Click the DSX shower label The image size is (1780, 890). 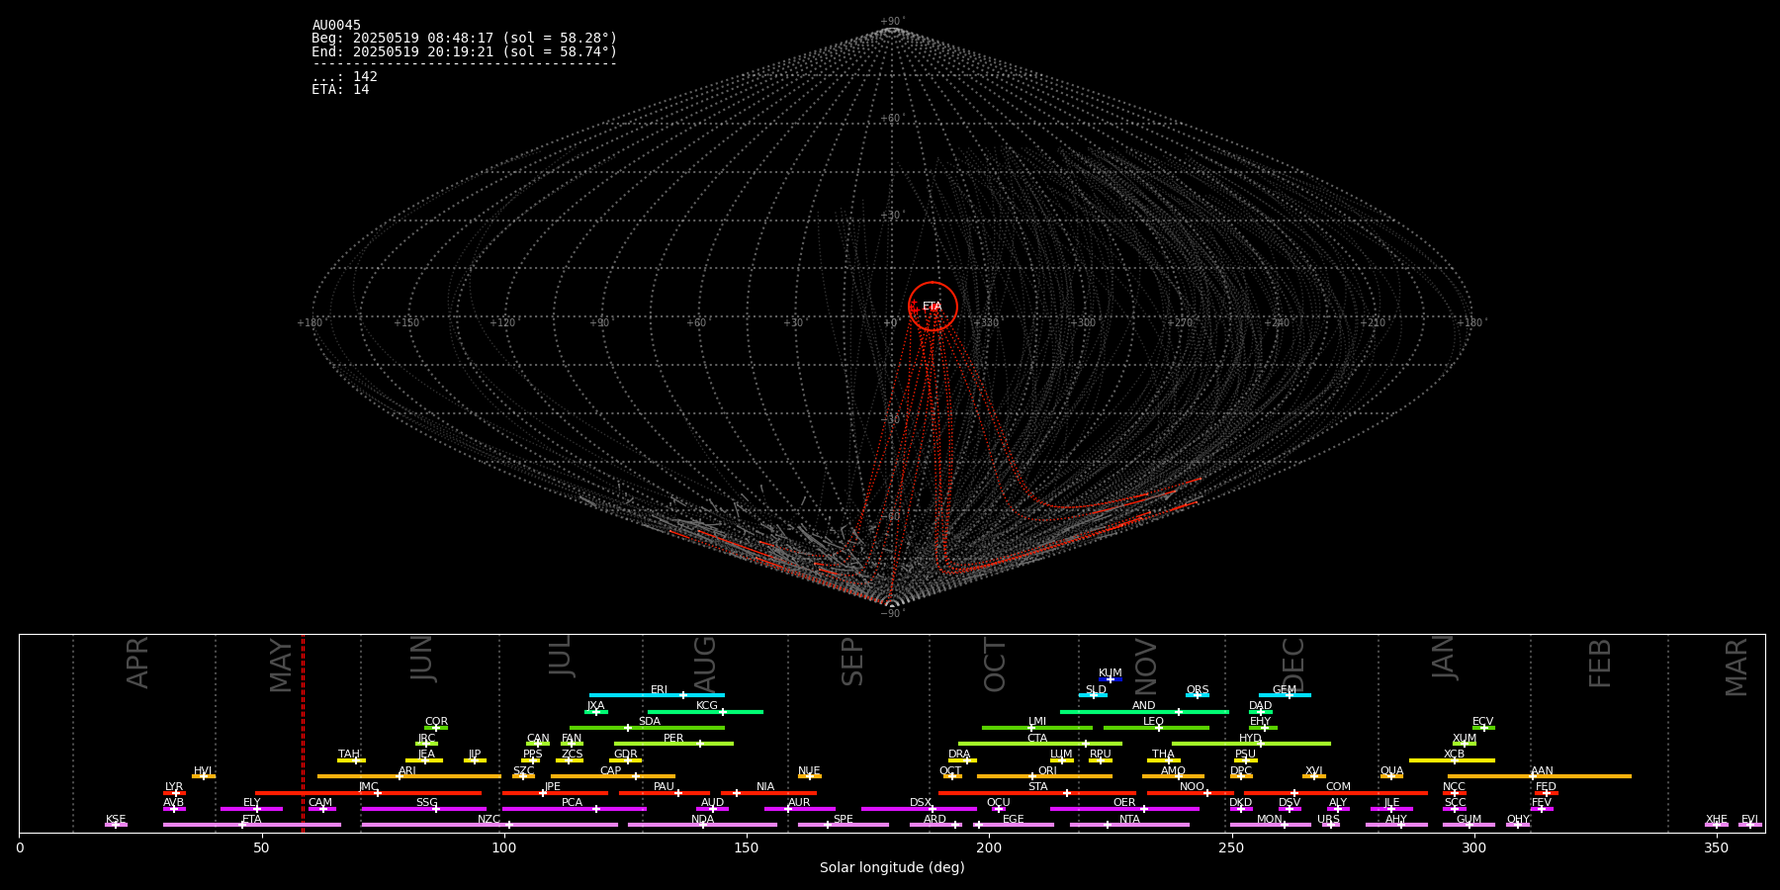click(921, 803)
